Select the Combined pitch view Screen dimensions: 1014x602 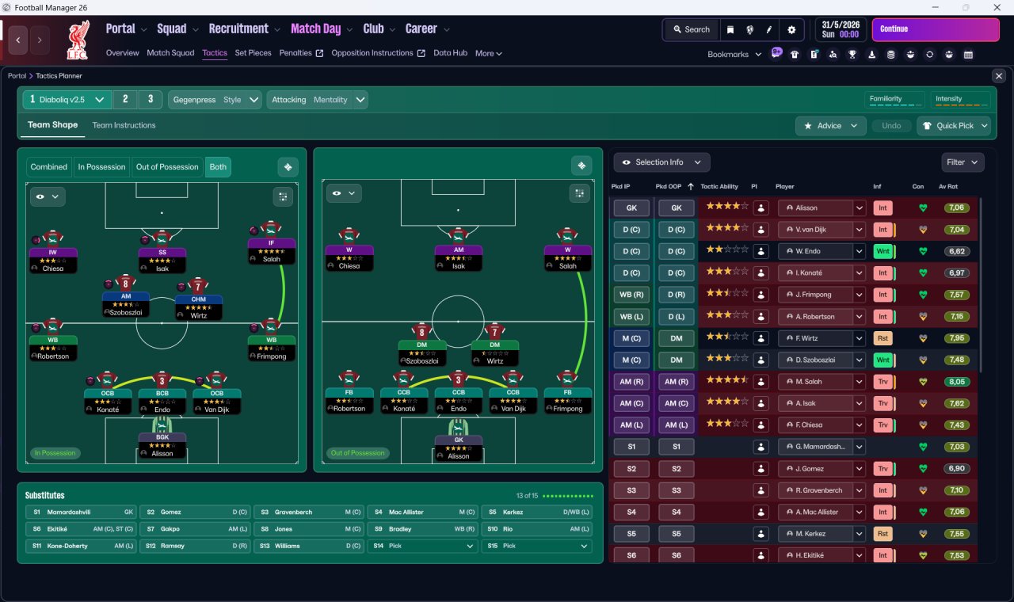[x=49, y=167]
